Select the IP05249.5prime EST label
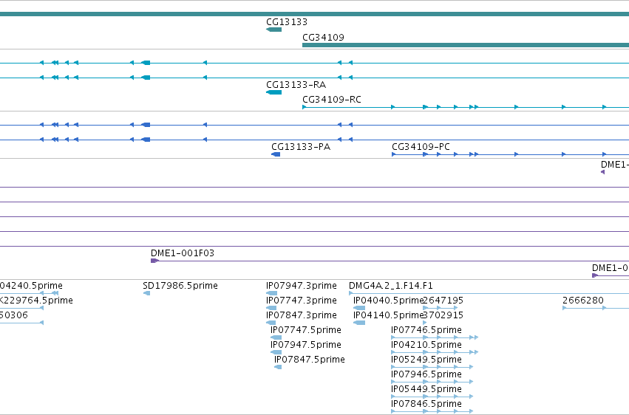 click(x=426, y=360)
